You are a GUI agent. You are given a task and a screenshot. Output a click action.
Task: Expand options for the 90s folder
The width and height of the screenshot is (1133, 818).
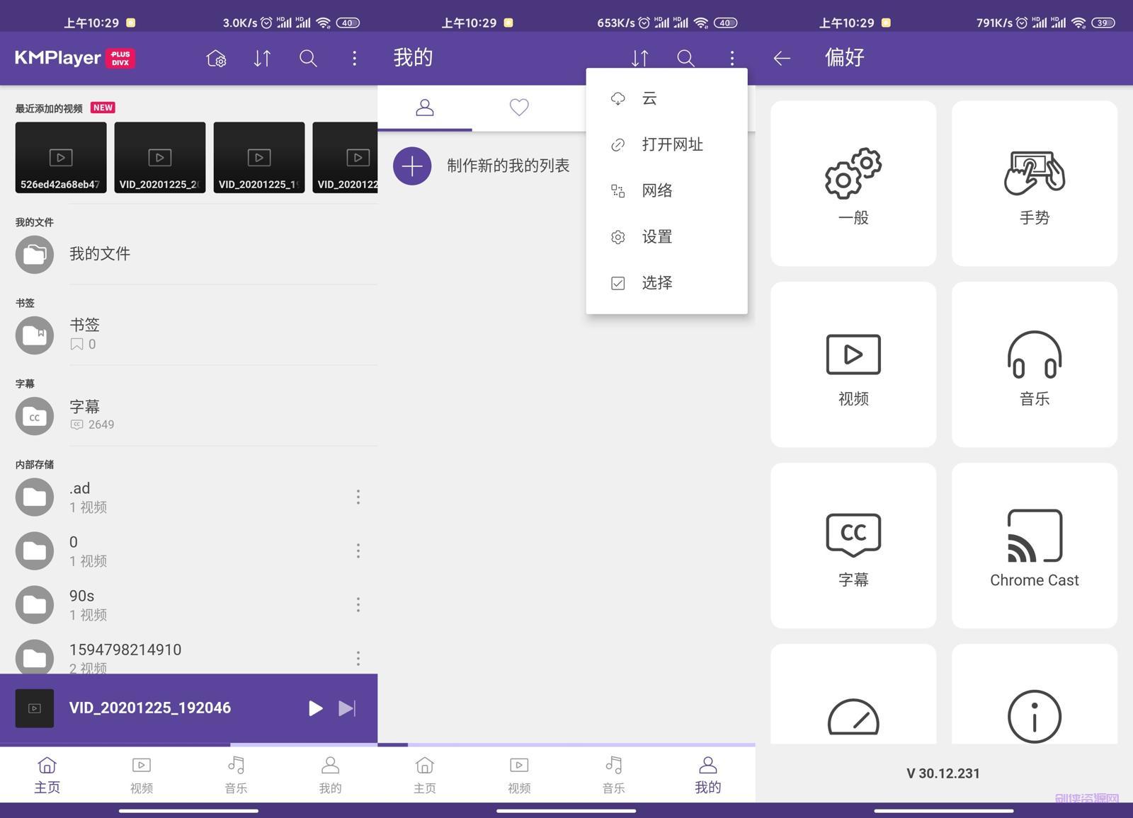(x=358, y=604)
